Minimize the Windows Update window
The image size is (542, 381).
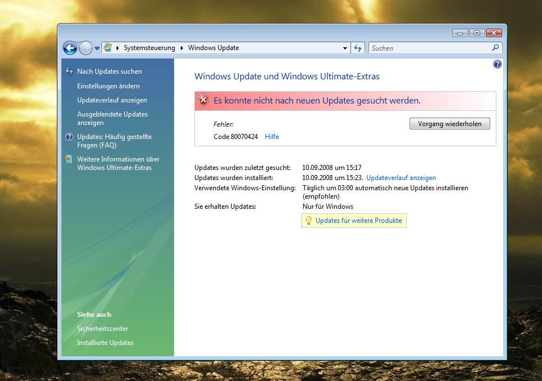point(460,33)
